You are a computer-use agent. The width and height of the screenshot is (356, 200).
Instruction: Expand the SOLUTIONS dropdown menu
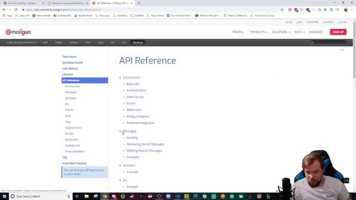[x=281, y=32]
